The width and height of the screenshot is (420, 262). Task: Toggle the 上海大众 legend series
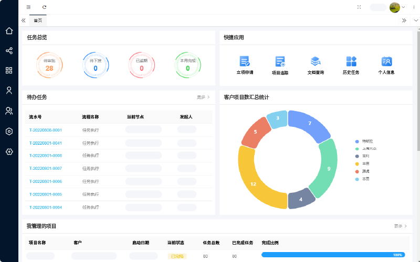click(366, 149)
